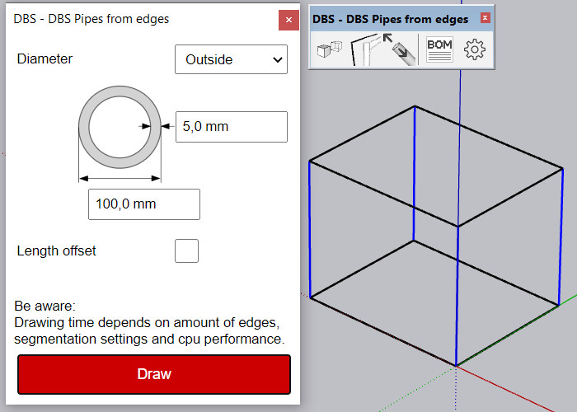
Task: Click the 'Length offset' label
Action: (56, 250)
